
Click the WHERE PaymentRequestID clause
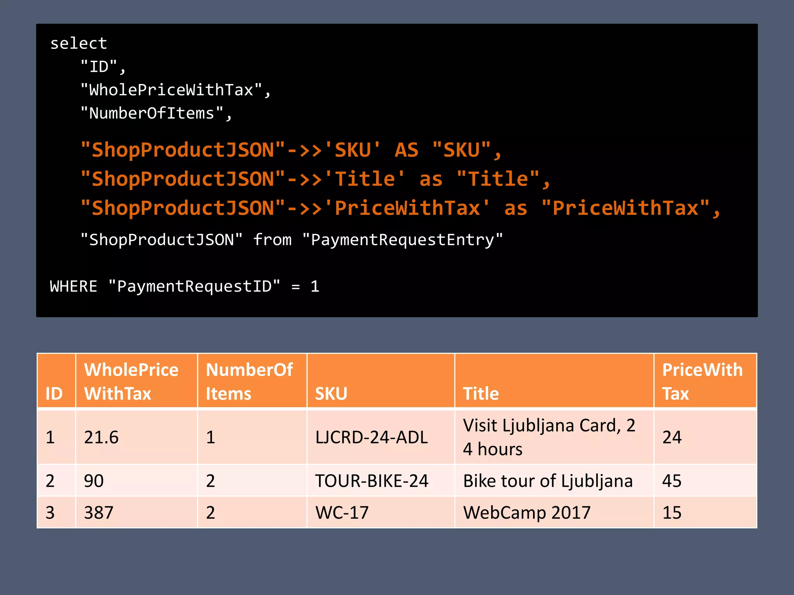185,287
